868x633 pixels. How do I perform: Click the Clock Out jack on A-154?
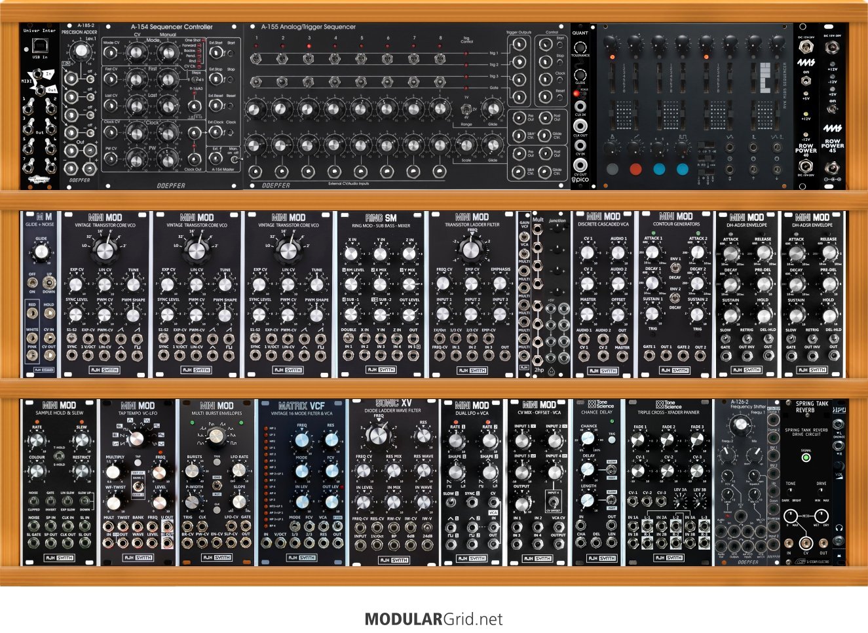pyautogui.click(x=195, y=158)
